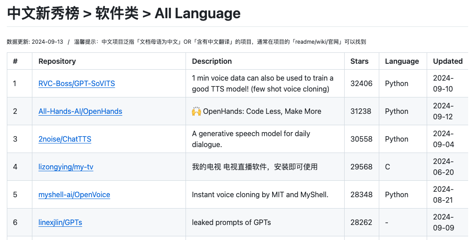Click the Language column header
The image size is (475, 240).
coord(402,61)
